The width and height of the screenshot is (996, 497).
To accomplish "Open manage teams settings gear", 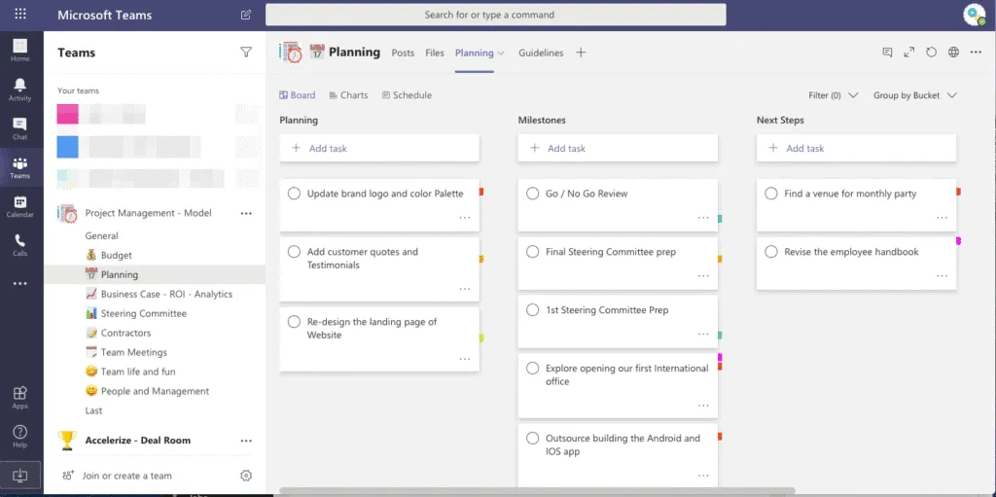I will click(x=246, y=476).
